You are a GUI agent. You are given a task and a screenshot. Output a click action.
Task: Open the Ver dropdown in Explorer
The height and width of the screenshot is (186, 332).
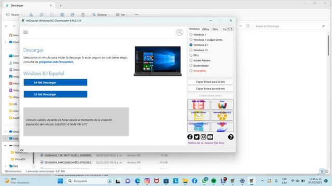pyautogui.click(x=122, y=14)
